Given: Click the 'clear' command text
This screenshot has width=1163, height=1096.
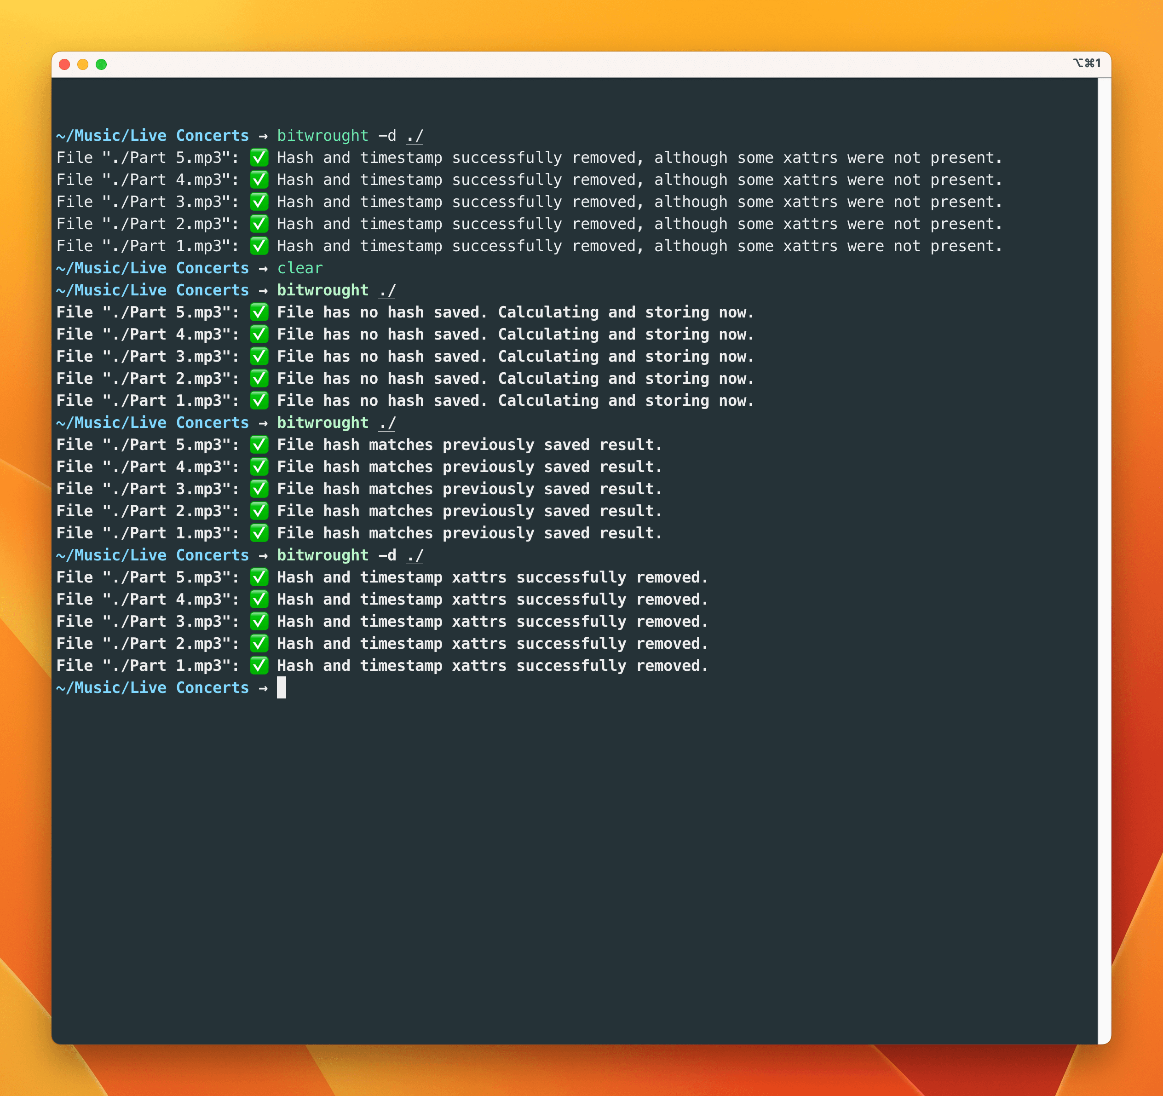Looking at the screenshot, I should click(x=299, y=268).
